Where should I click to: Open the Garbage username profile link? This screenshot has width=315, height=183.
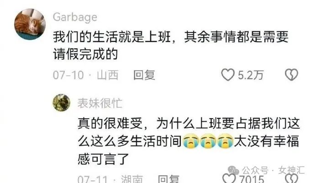[75, 17]
